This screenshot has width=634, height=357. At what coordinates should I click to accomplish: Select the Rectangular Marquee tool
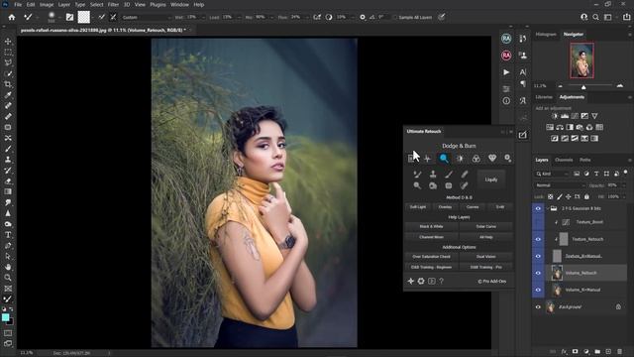coord(8,53)
